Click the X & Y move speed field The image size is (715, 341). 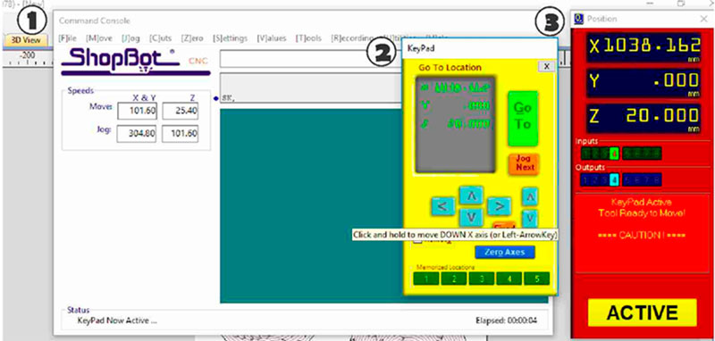[x=138, y=111]
